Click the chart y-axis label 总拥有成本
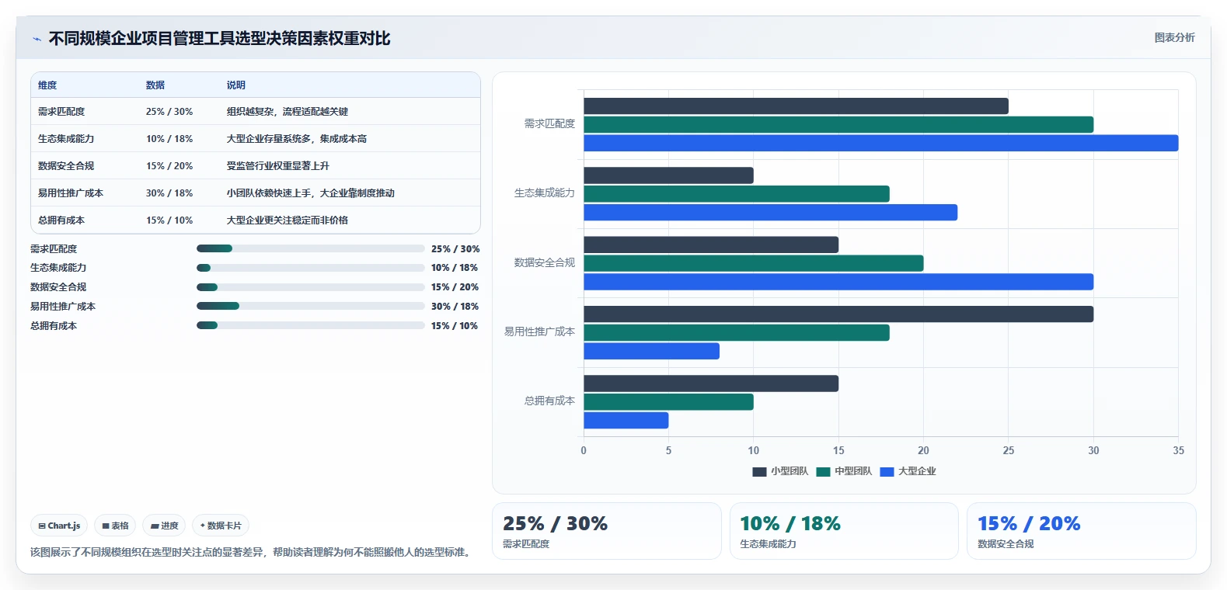 (x=549, y=401)
